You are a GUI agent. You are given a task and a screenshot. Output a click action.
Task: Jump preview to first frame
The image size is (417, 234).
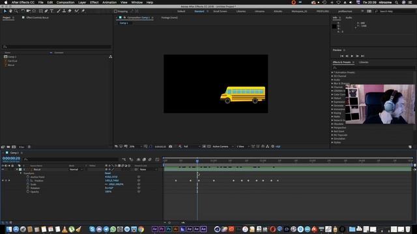[x=341, y=56]
